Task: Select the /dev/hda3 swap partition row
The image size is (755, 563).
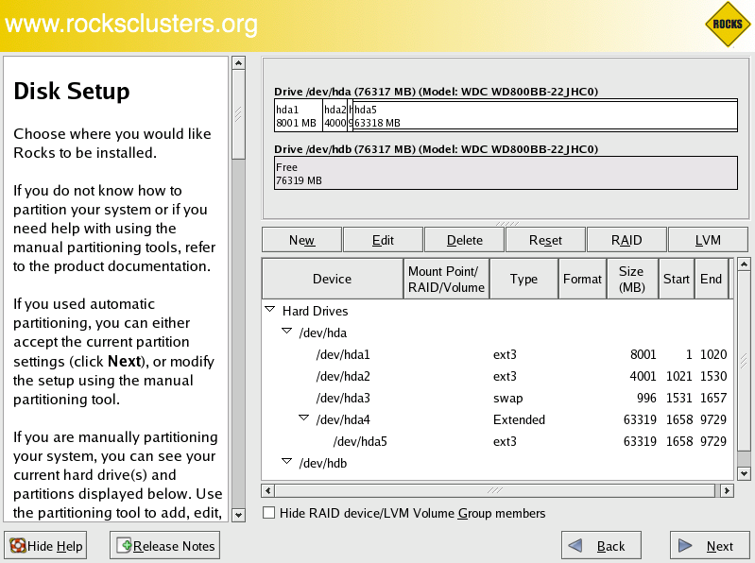Action: (x=343, y=398)
